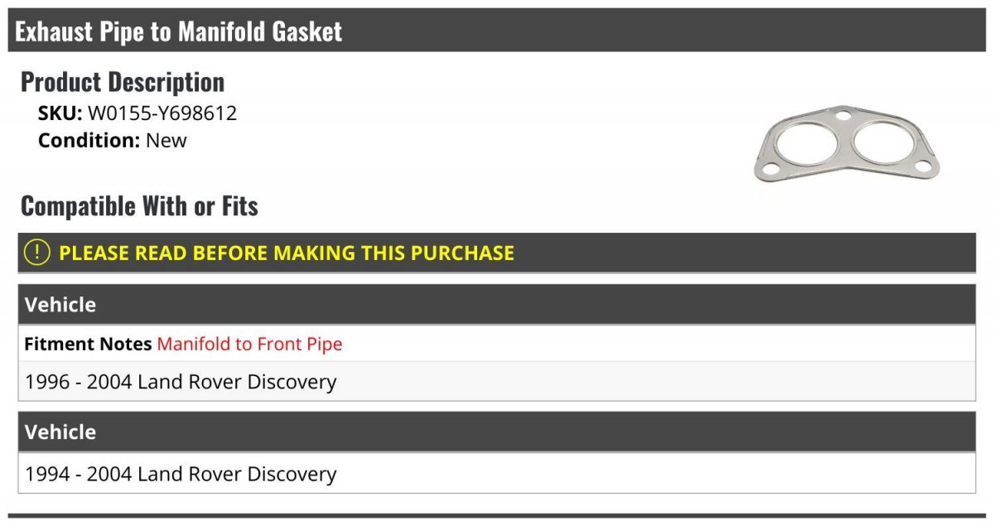Select the 1994 - 2004 Land Rover Discovery row

tap(497, 474)
